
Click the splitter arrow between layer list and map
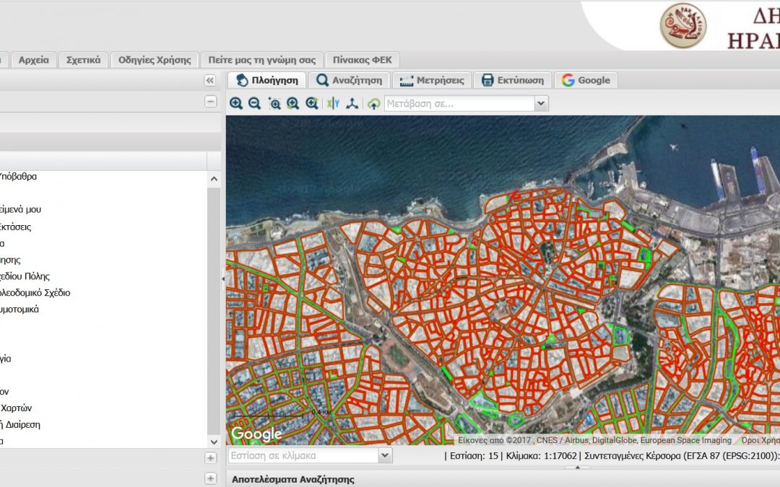pyautogui.click(x=223, y=278)
